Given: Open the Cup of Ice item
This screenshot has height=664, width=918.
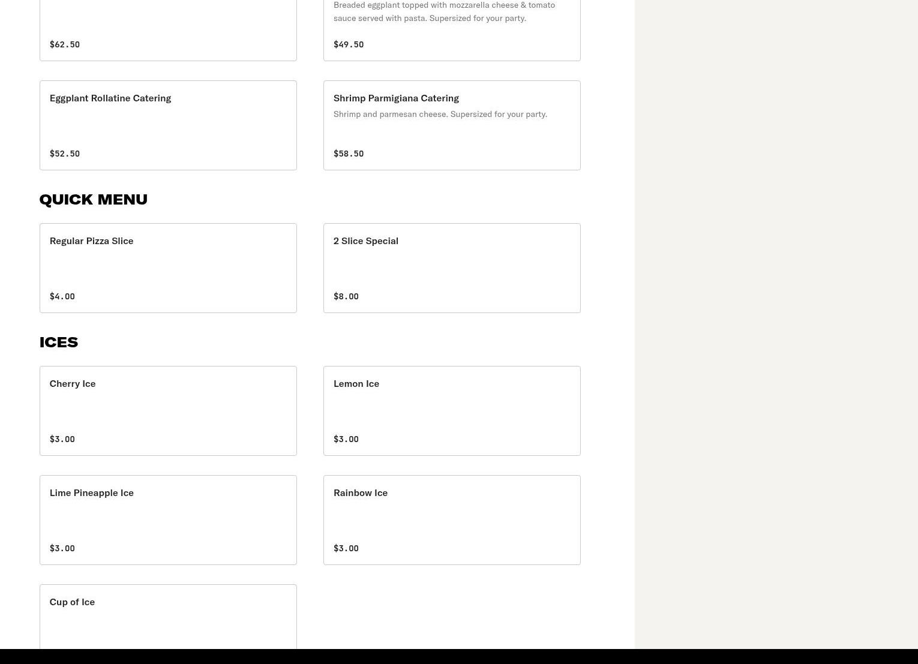Looking at the screenshot, I should [x=168, y=617].
